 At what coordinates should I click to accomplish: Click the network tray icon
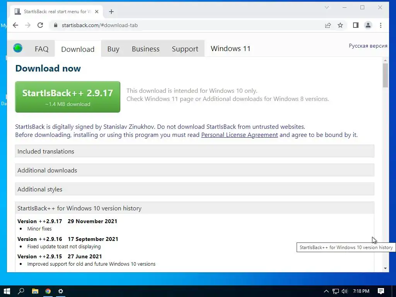pos(335,291)
